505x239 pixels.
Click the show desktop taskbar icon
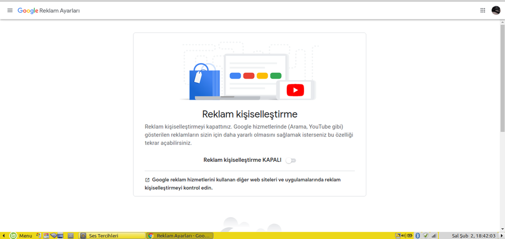[71, 236]
